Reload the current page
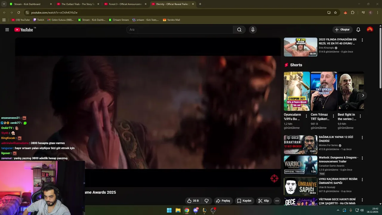 click(19, 13)
